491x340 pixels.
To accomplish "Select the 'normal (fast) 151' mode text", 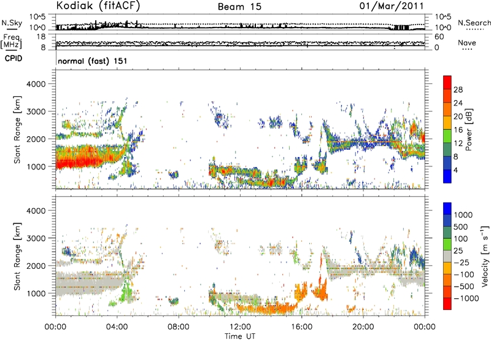I will click(x=93, y=61).
